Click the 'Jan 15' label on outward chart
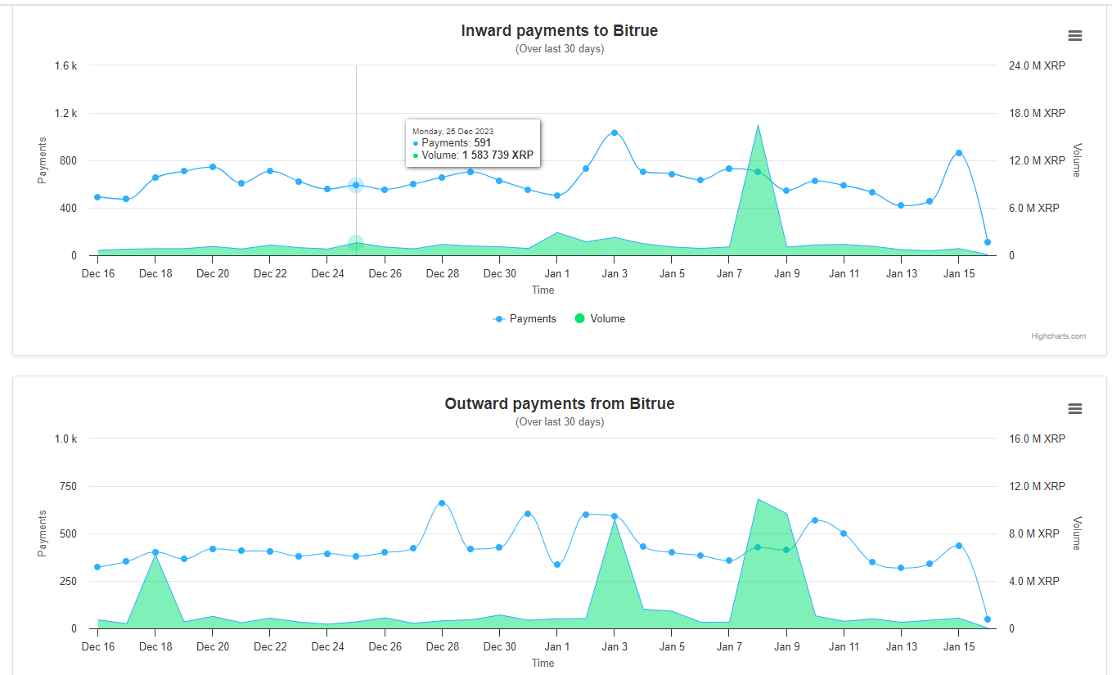Screen dimensions: 1112x675 pos(959,647)
